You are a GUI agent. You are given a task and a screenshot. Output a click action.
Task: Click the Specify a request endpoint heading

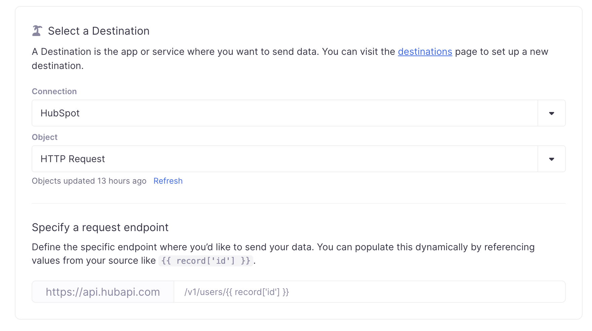coord(100,227)
